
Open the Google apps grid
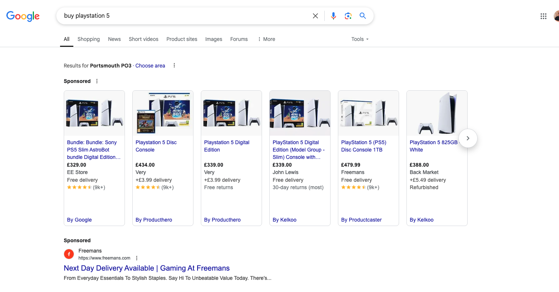[544, 16]
